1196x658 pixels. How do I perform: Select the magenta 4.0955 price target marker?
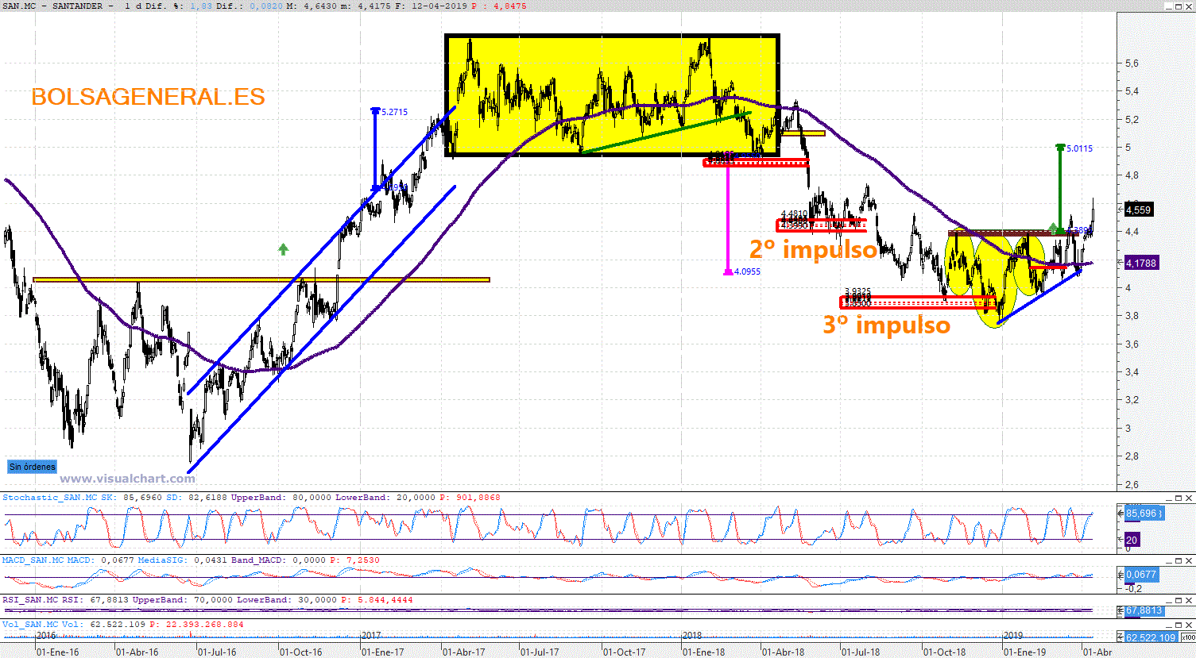pyautogui.click(x=746, y=271)
